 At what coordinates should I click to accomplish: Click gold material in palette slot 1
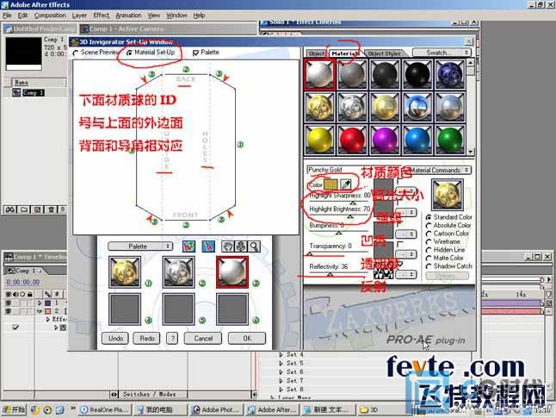(125, 272)
